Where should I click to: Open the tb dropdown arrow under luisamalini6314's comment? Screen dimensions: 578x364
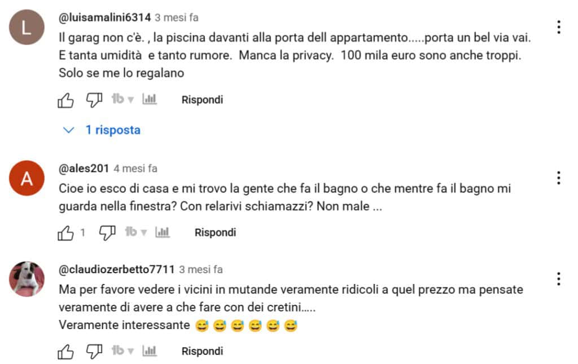(x=130, y=99)
